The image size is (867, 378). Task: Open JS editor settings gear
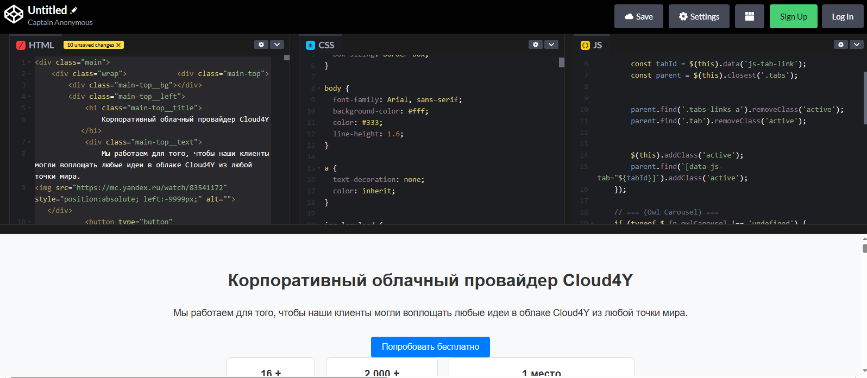841,45
